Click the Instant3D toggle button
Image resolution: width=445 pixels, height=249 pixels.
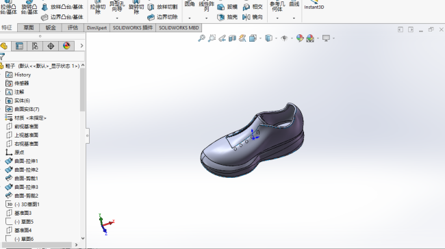click(314, 5)
